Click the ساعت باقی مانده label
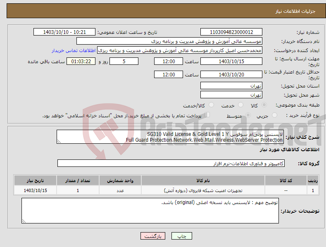This screenshot has width=326, height=247. pyautogui.click(x=46, y=62)
